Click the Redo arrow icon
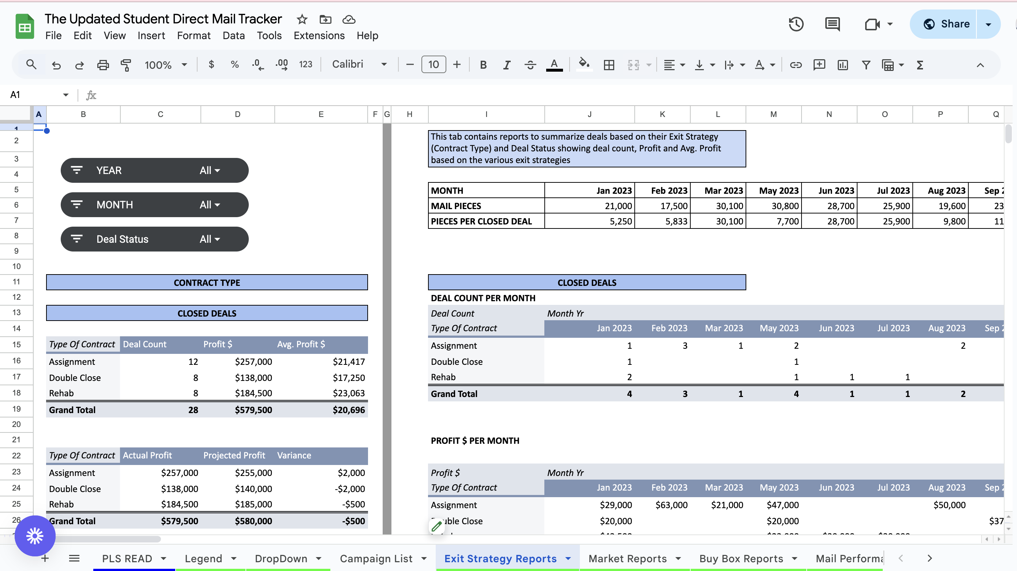This screenshot has height=571, width=1017. [x=79, y=65]
